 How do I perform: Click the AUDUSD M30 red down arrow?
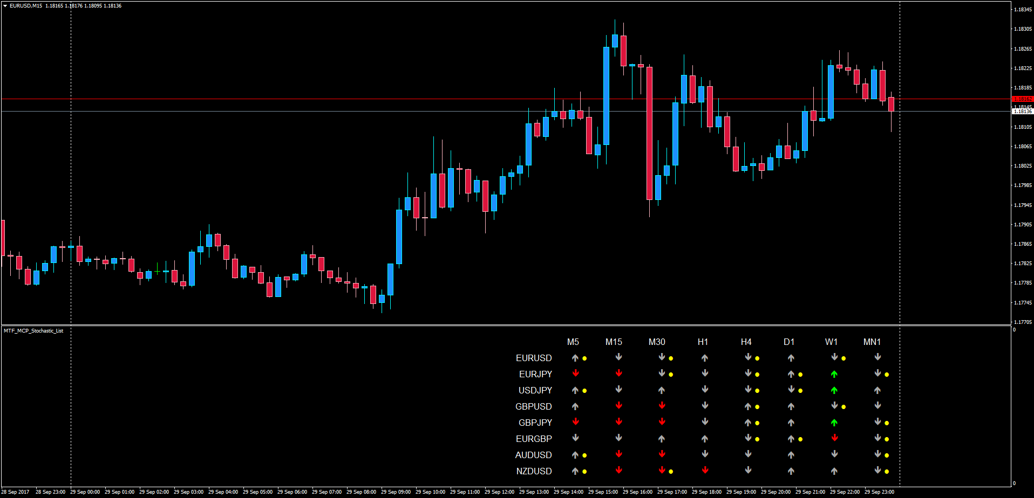click(662, 454)
